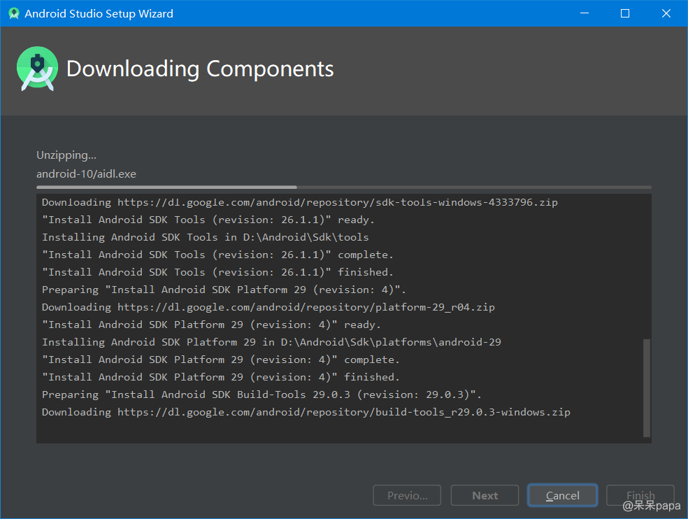Maximize the Setup Wizard window
This screenshot has width=688, height=519.
pos(625,13)
